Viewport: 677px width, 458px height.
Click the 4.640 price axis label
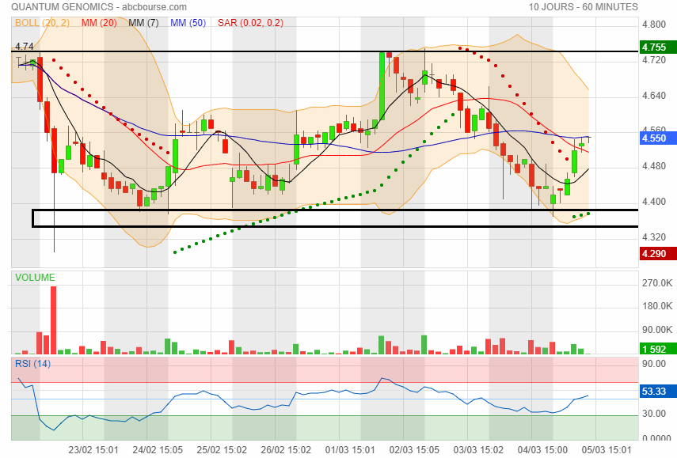point(654,96)
